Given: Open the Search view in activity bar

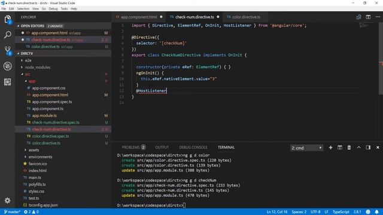Looking at the screenshot, I should (8, 35).
